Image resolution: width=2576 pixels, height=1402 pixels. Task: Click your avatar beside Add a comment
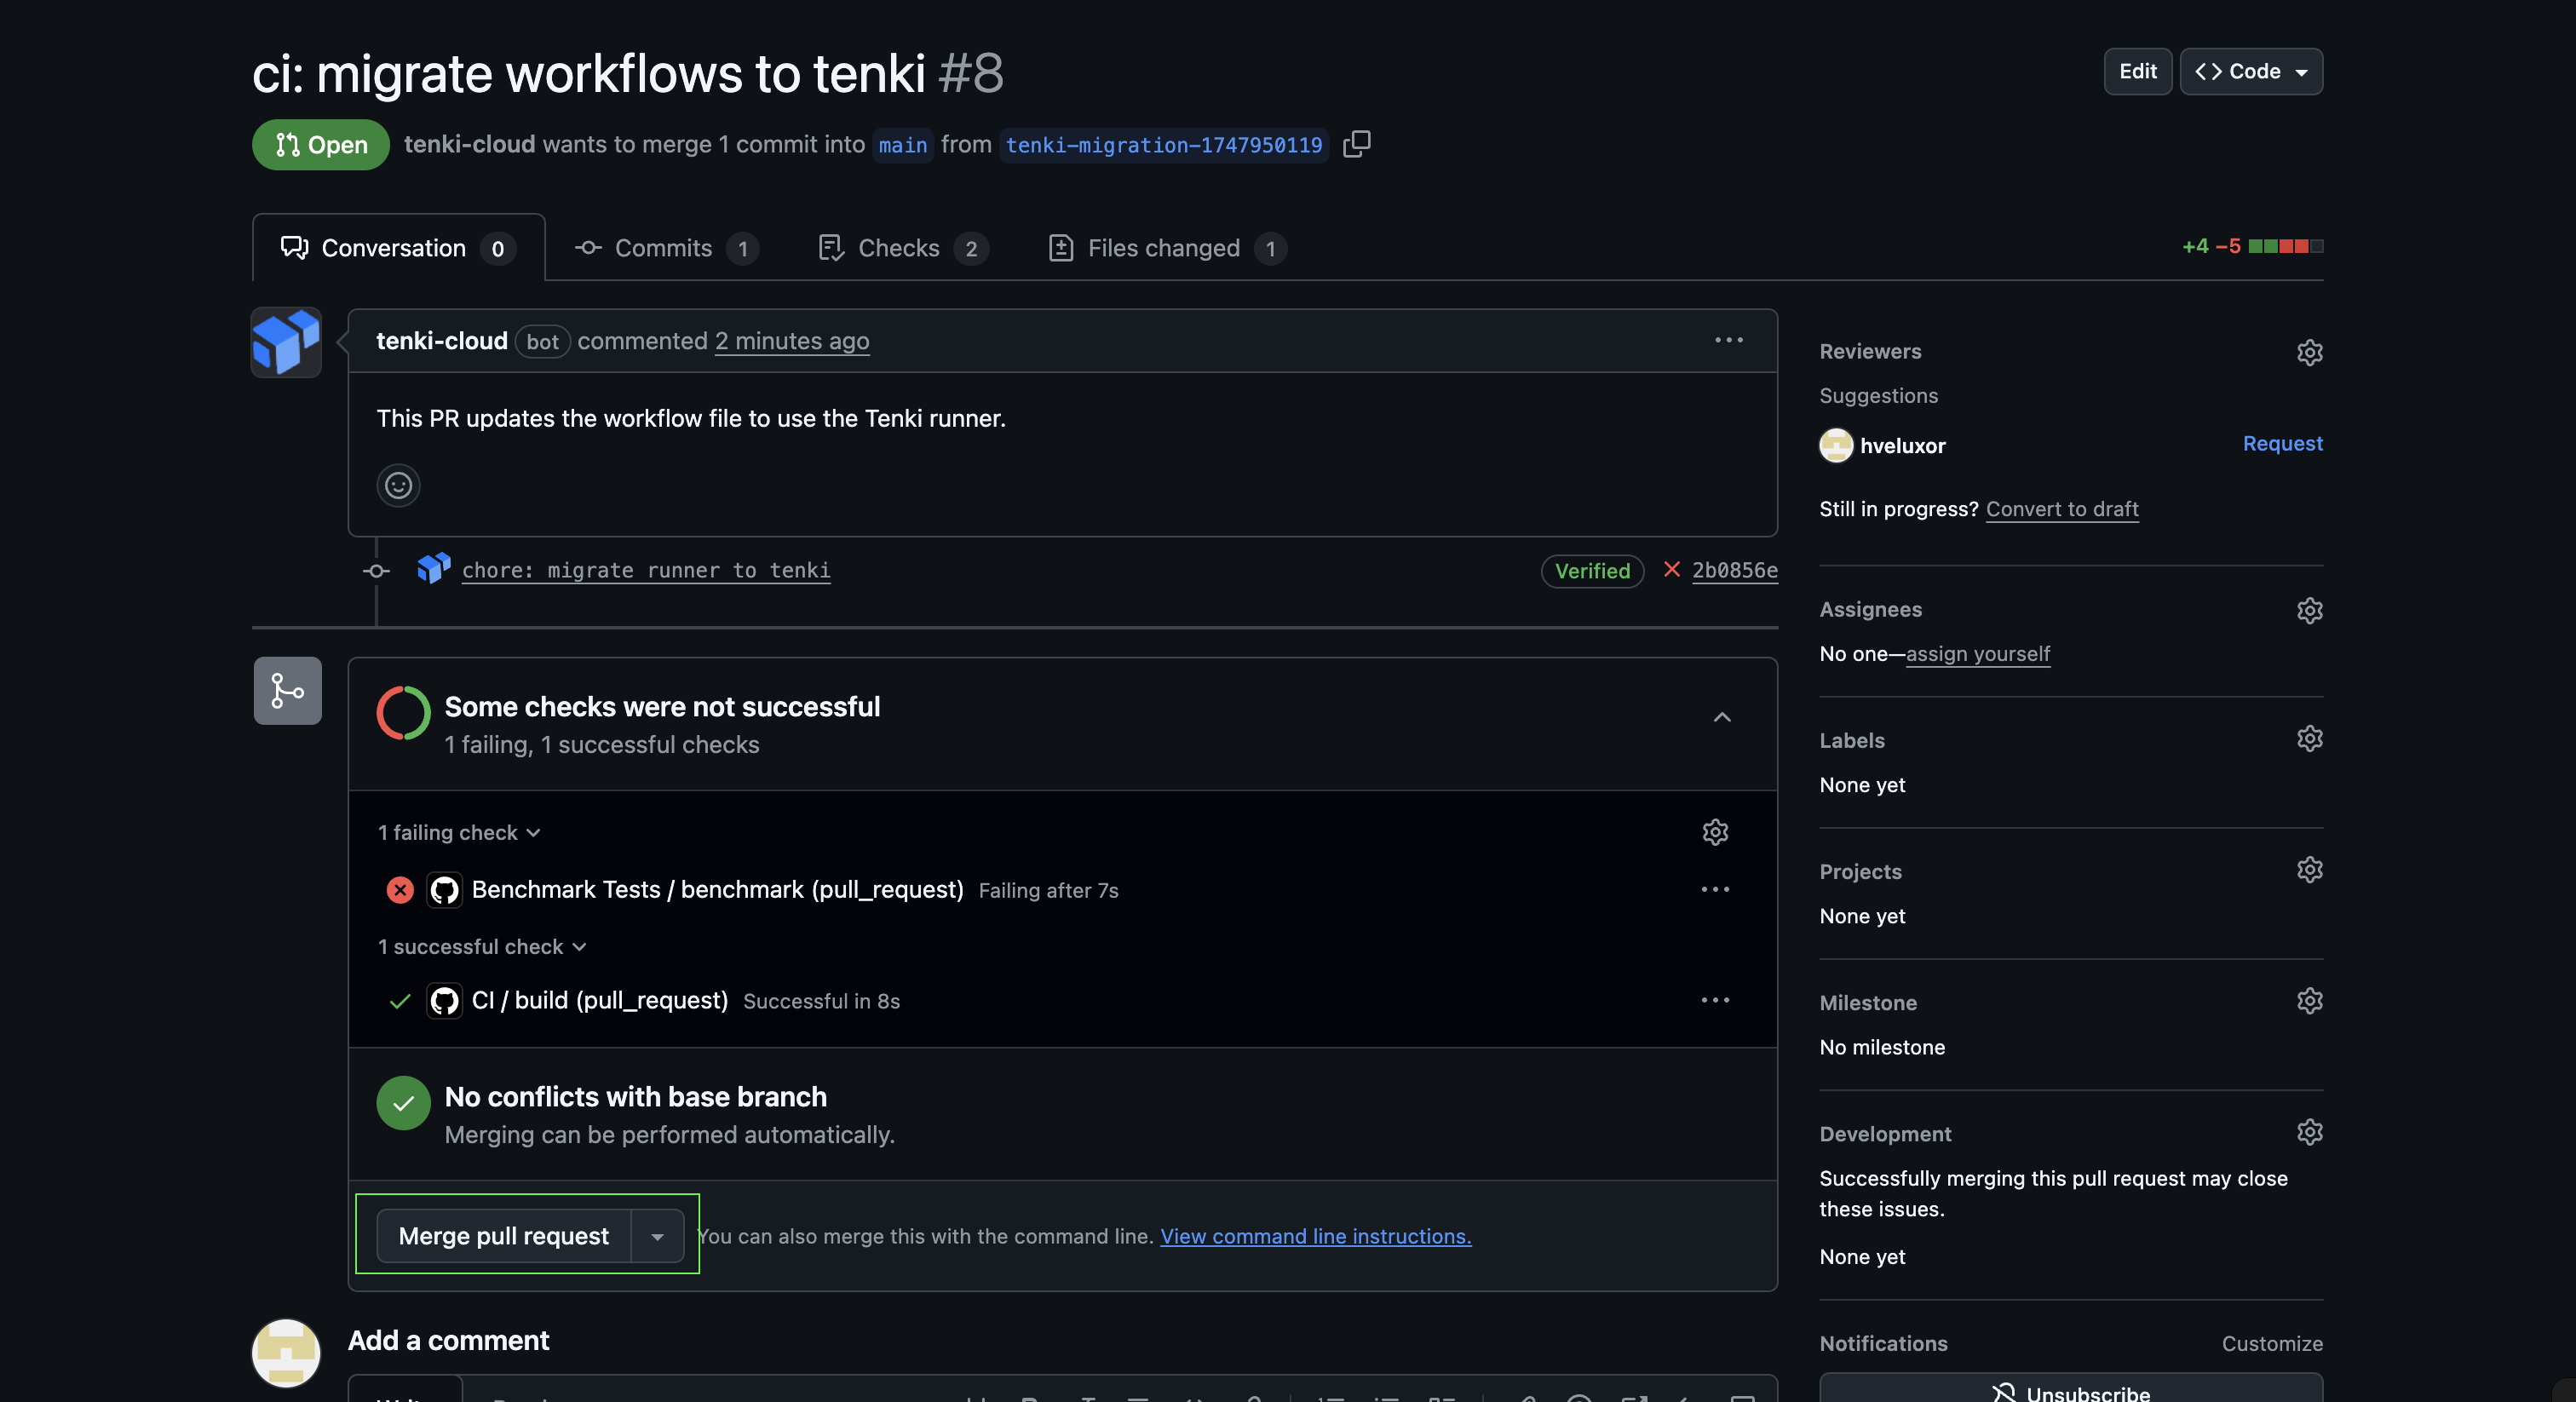click(286, 1353)
